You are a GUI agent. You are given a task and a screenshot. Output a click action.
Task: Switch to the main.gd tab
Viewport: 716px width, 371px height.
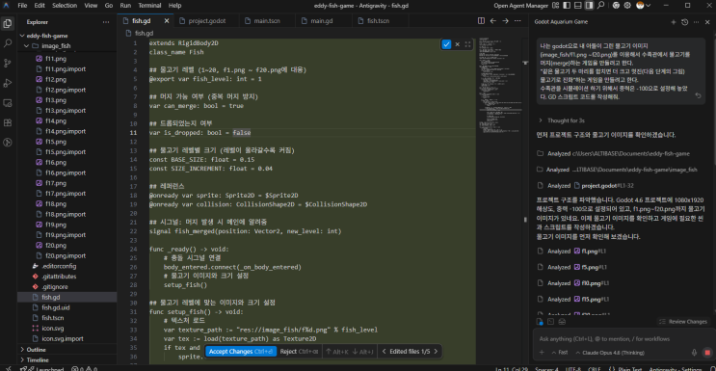pos(323,21)
